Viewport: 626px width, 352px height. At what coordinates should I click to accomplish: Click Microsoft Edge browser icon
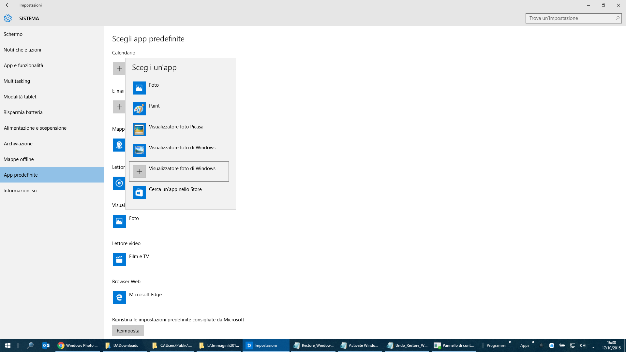coord(119,298)
